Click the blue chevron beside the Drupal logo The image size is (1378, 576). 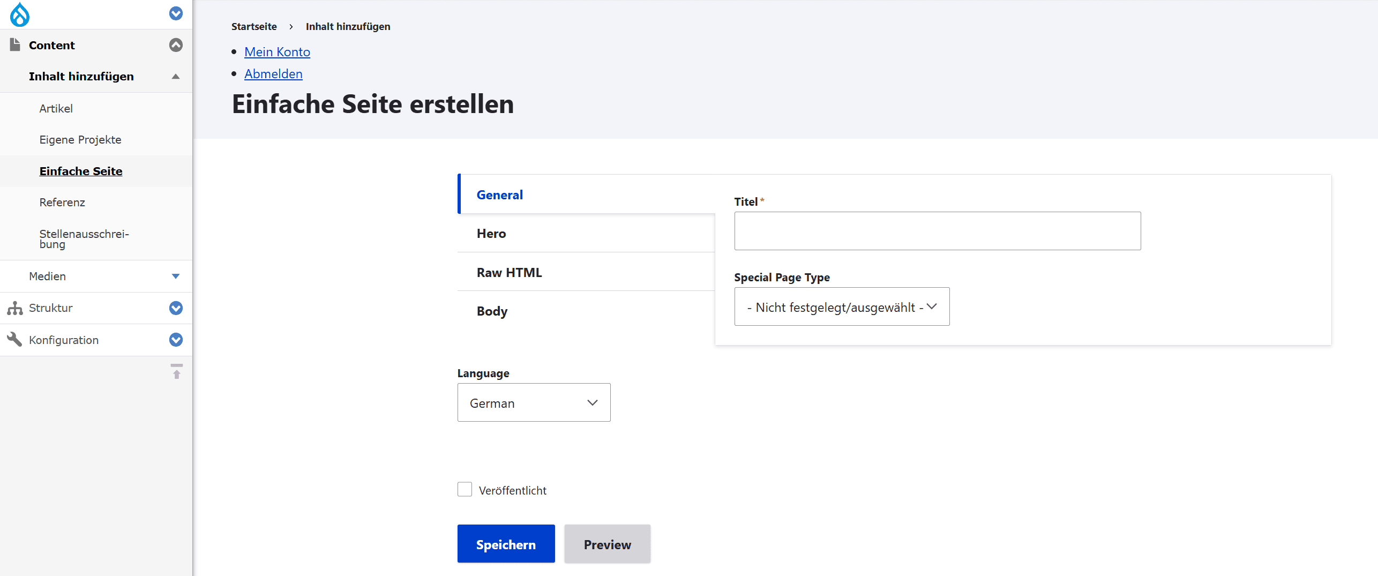(176, 13)
